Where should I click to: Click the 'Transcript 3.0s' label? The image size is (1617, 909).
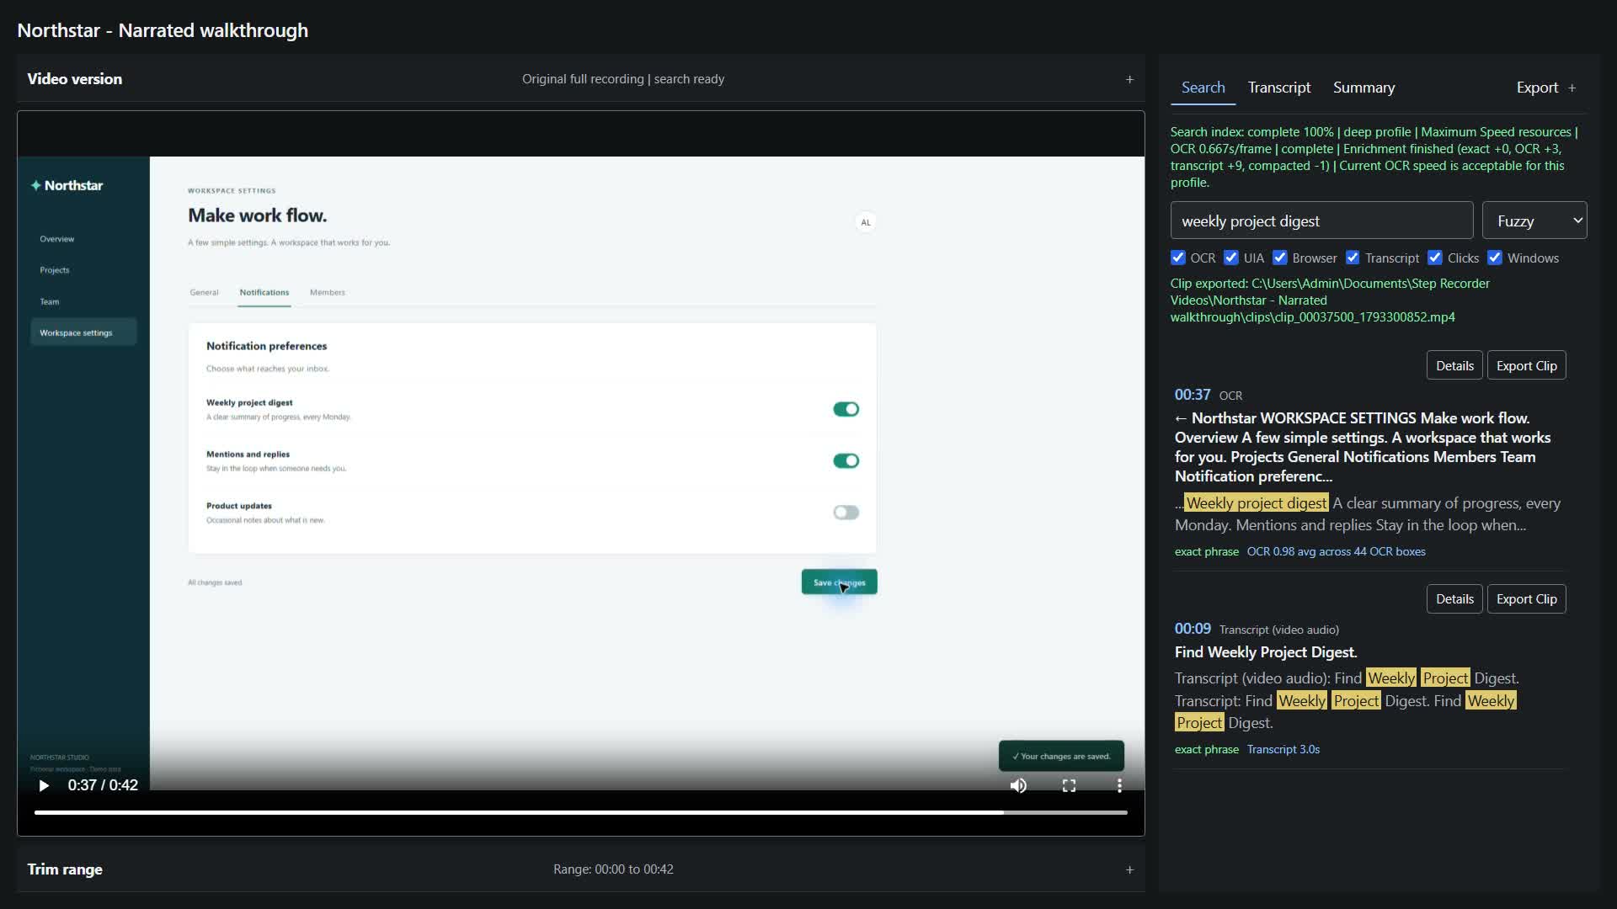(1283, 750)
